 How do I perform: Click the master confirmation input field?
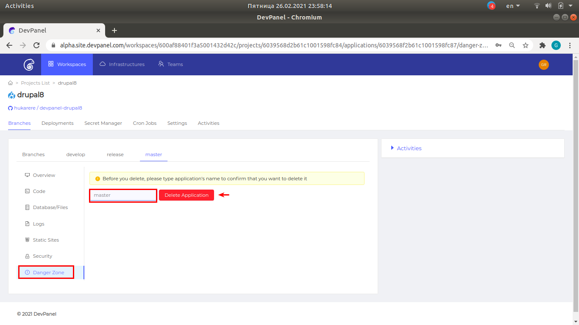(x=123, y=195)
